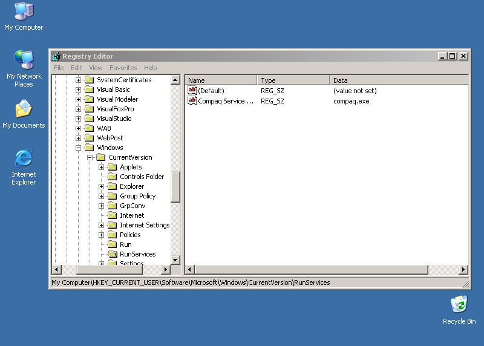Click the Visual Modeler folder icon
The image size is (484, 346).
click(x=89, y=99)
